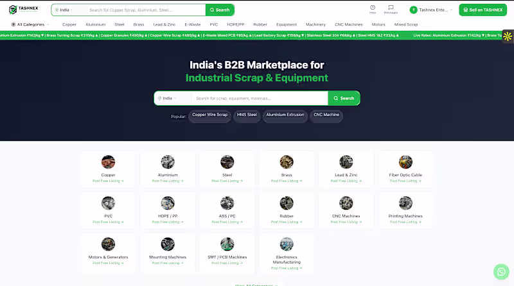514x286 pixels.
Task: Select Steel in the navigation bar
Action: (x=120, y=24)
